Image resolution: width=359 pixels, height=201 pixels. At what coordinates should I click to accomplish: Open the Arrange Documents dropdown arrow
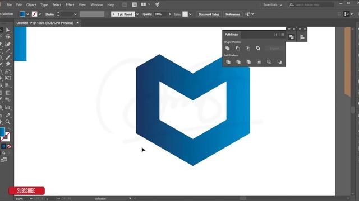click(x=149, y=4)
